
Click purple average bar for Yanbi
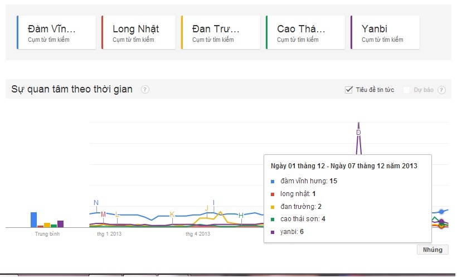tap(60, 224)
